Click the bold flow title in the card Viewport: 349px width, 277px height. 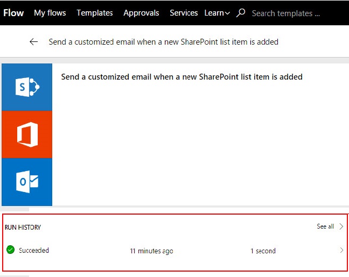(x=182, y=77)
